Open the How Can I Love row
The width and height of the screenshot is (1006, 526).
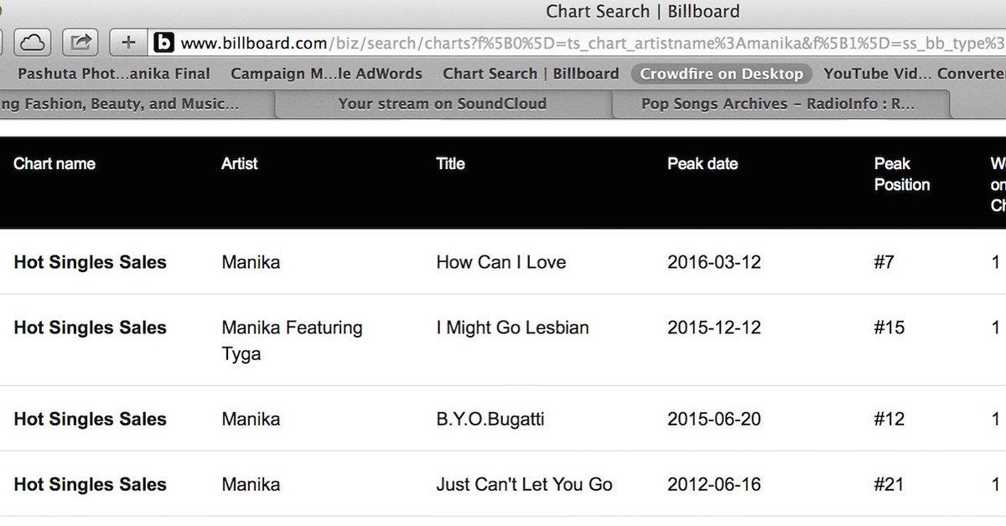point(503,261)
